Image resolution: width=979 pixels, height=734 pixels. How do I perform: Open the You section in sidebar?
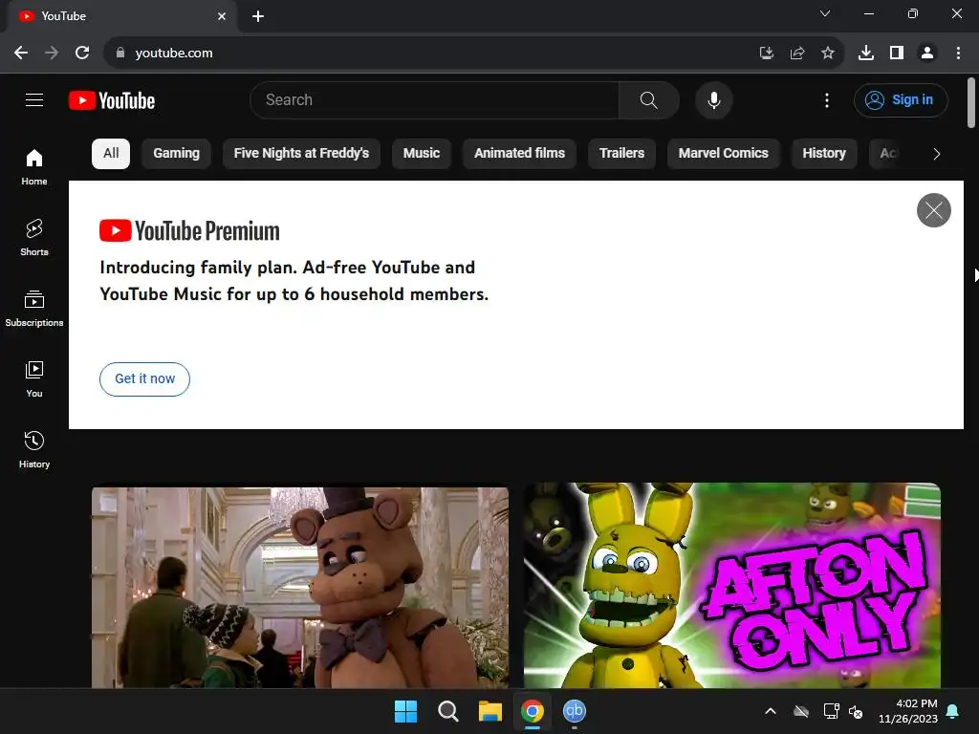pyautogui.click(x=34, y=378)
